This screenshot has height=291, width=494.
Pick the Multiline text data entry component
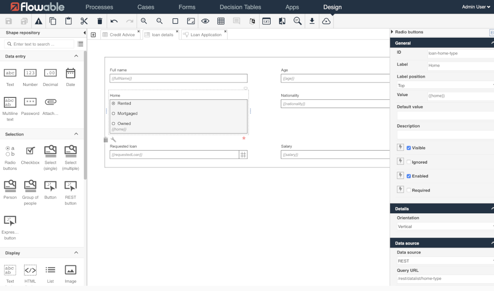pos(10,103)
